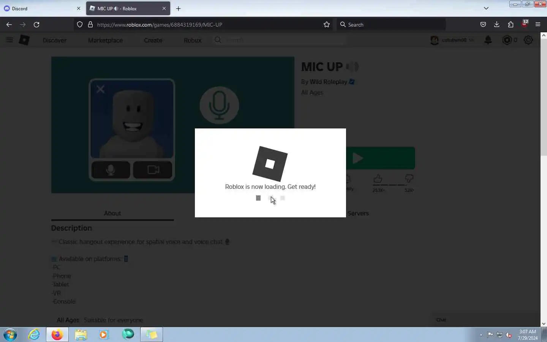Open the tracking protection shield icon

tap(80, 25)
